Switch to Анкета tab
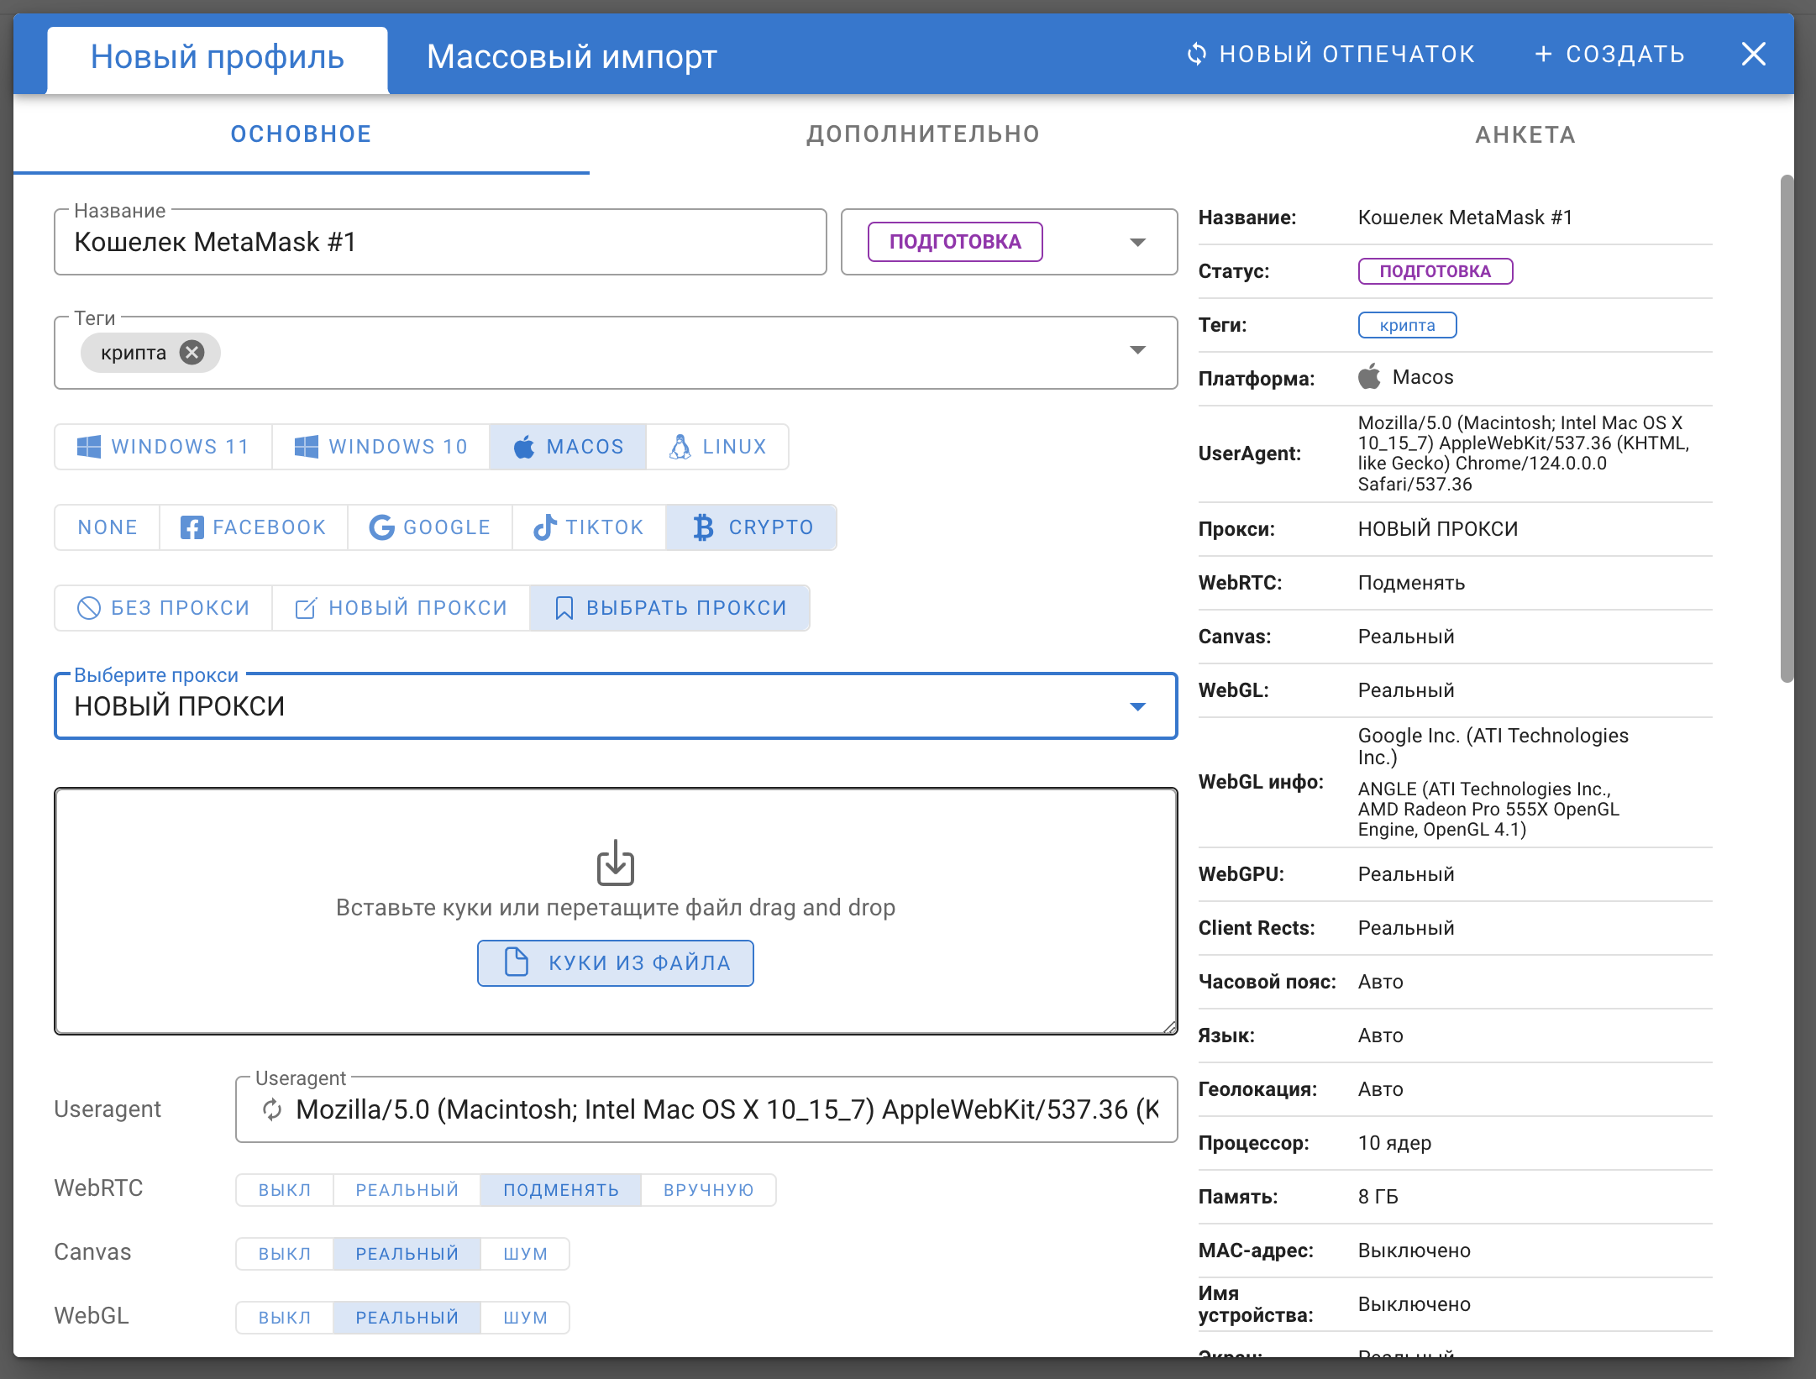This screenshot has height=1379, width=1816. [1525, 134]
